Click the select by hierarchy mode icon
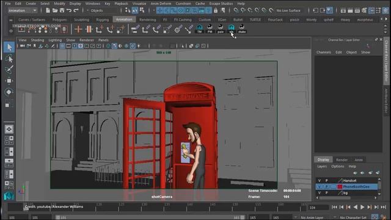Screen dimensions: 391x220 128,10
